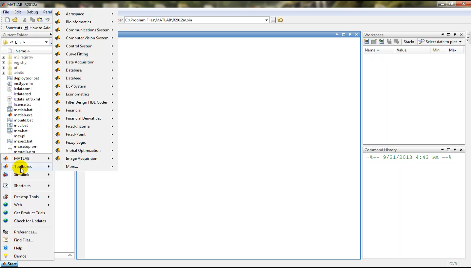Screen dimensions: 471x268
Task: Click the Shortcuts icon in Start menu
Action: (6, 186)
